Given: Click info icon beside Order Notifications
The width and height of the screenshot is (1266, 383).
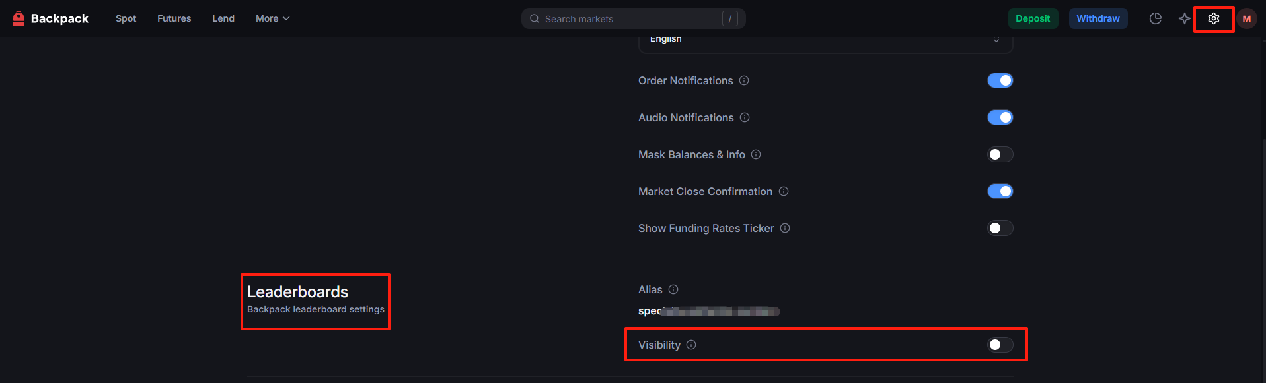Looking at the screenshot, I should [x=744, y=80].
